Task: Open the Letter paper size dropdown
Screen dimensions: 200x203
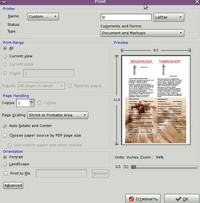Action: 169,17
